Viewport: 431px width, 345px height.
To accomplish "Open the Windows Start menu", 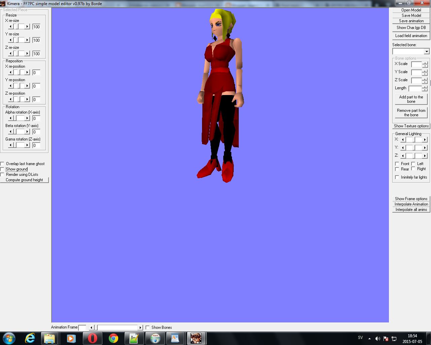I will pos(9,338).
